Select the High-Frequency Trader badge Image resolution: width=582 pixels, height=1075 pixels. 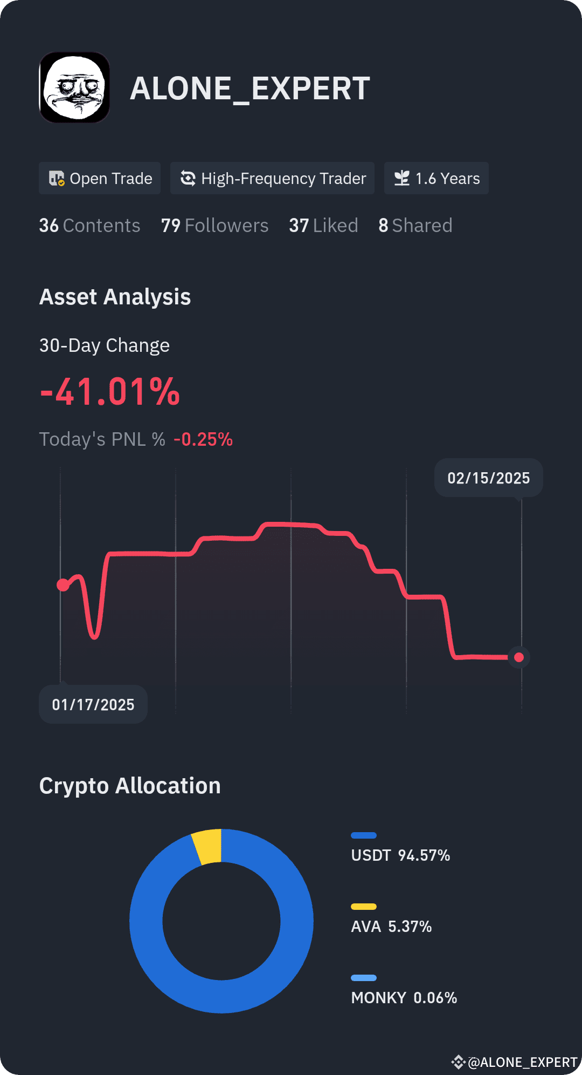click(272, 178)
